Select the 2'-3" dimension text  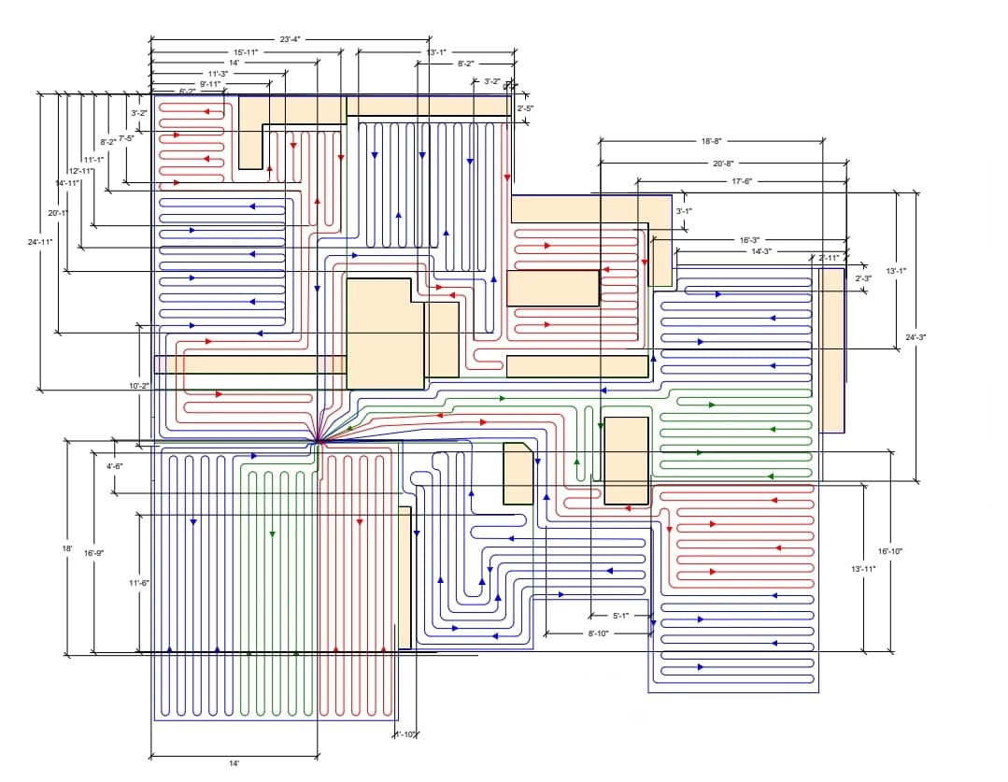click(x=863, y=278)
